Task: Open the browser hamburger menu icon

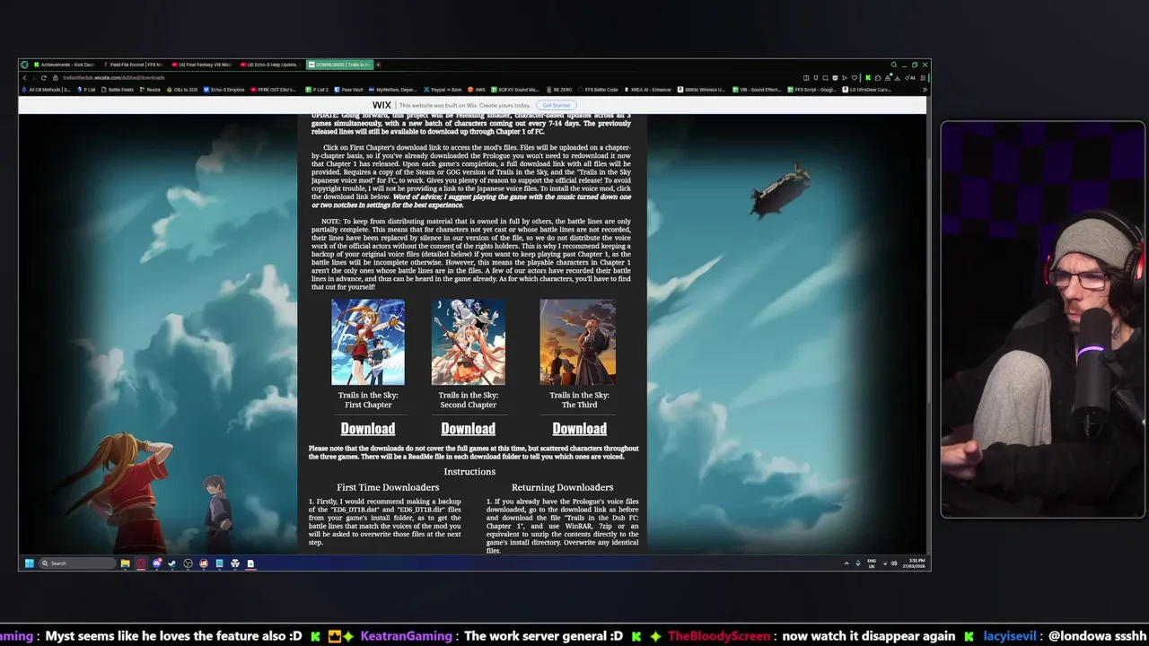Action: tap(923, 78)
